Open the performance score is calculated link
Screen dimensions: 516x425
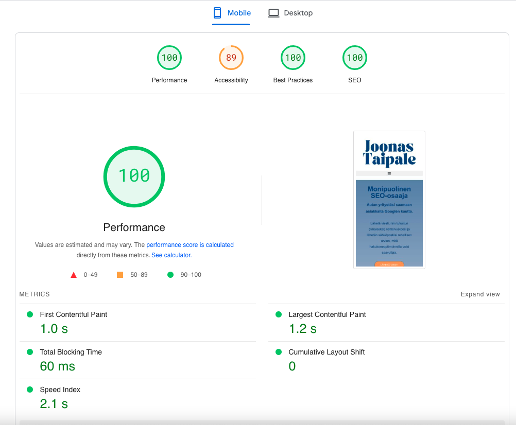point(190,244)
